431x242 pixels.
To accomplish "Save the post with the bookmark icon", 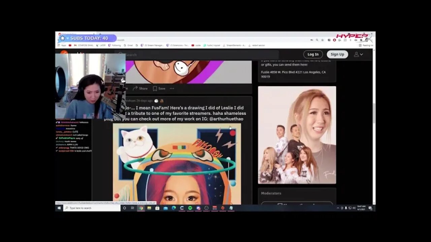I will pyautogui.click(x=159, y=88).
